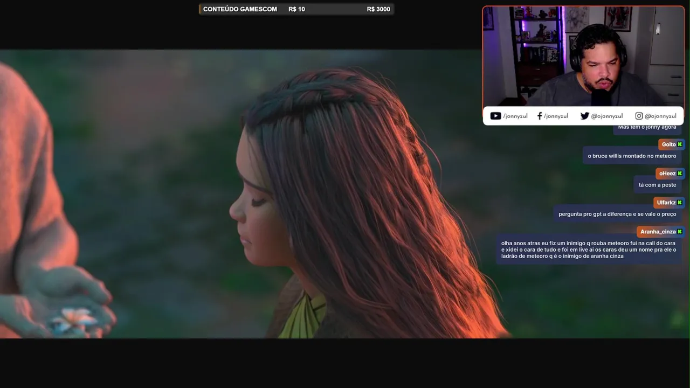The image size is (690, 388).
Task: Select the oHeez username tag
Action: [670, 174]
